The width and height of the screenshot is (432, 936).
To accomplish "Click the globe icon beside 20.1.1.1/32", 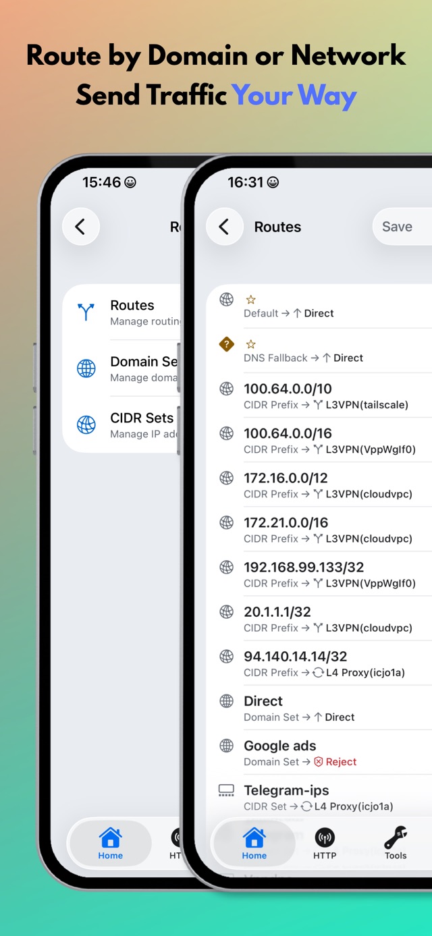I will tap(227, 611).
